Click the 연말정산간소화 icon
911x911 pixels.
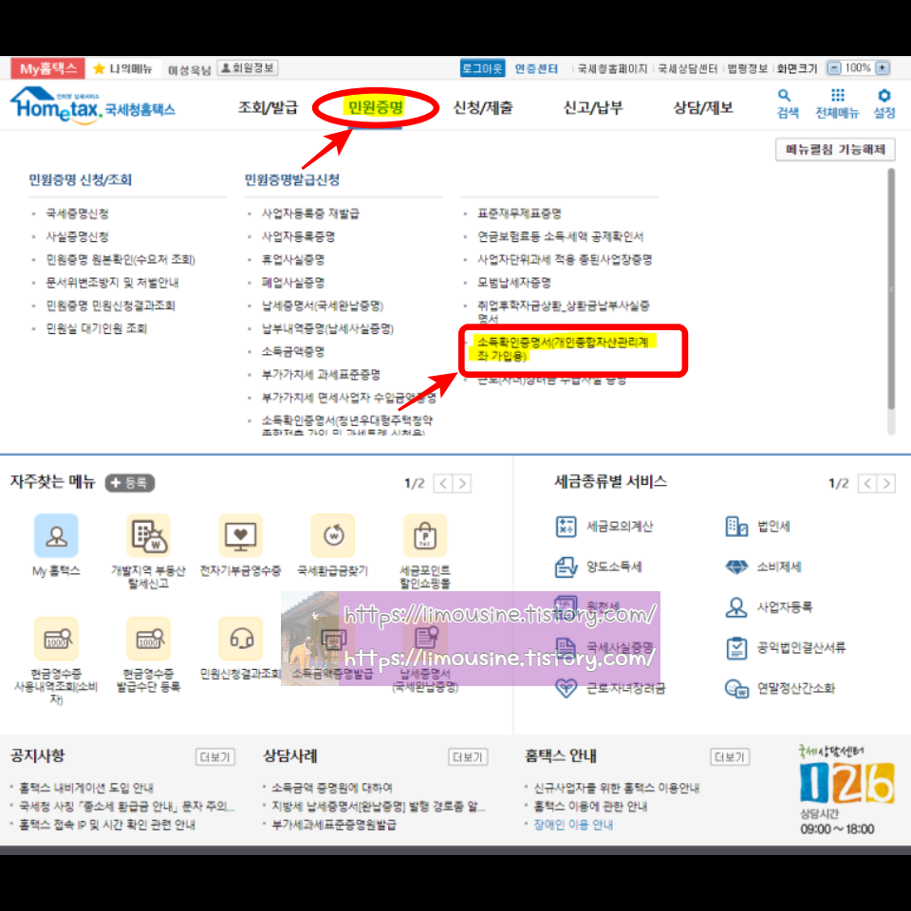click(736, 689)
